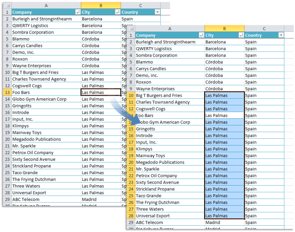Click 'Carrys Candles' in back sheet
The image size is (295, 232).
coord(46,46)
